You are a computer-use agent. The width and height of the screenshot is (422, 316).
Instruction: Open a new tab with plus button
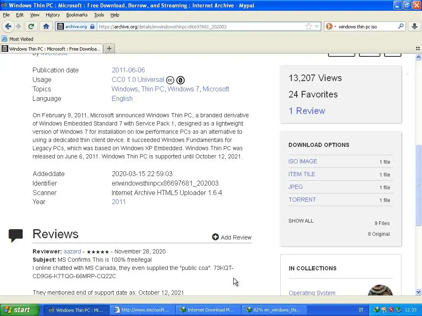[109, 49]
